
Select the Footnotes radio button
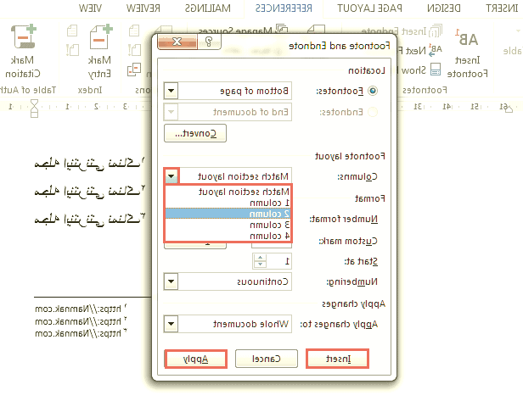tap(373, 91)
